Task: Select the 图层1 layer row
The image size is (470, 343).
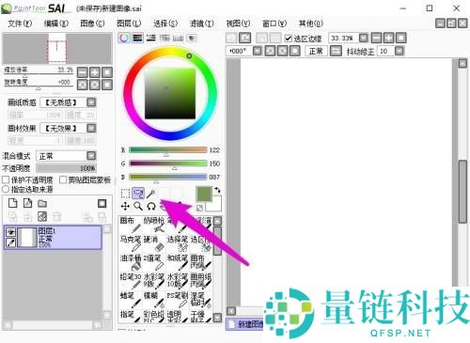Action: [x=53, y=238]
